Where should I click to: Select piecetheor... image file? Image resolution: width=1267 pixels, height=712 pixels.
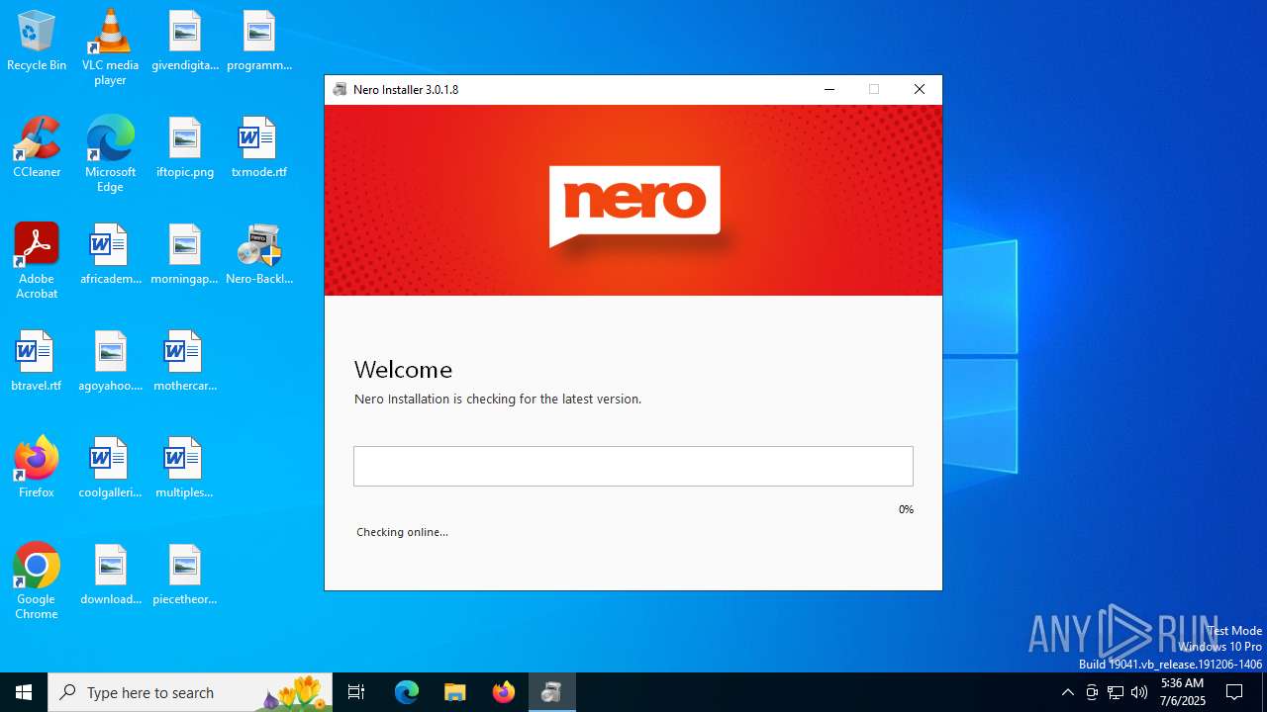(x=185, y=575)
